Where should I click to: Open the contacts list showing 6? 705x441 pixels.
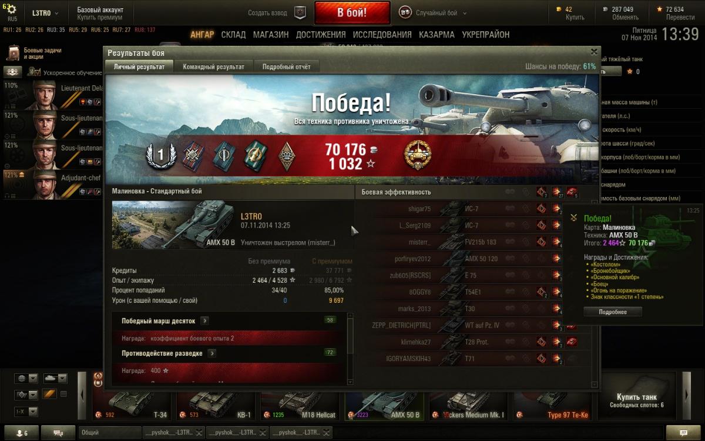coord(21,433)
